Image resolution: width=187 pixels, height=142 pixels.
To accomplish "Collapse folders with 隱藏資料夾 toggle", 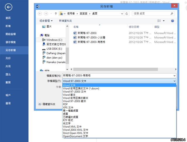I will [47, 104].
